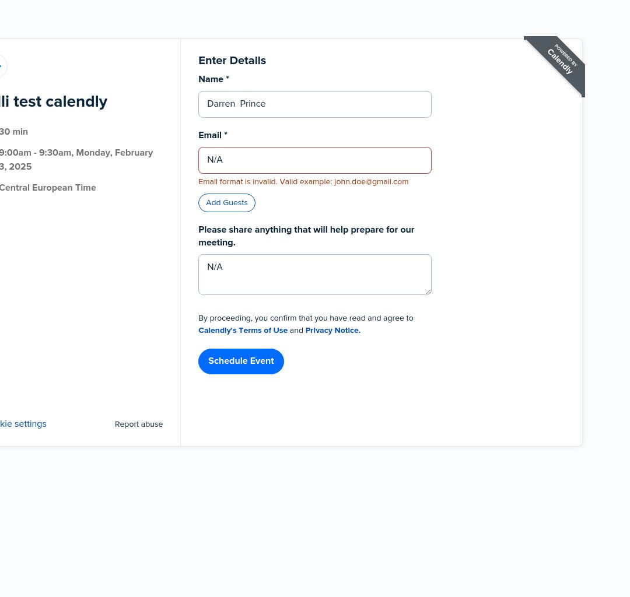The height and width of the screenshot is (597, 630).
Task: Click the 30 min duration text
Action: point(14,132)
